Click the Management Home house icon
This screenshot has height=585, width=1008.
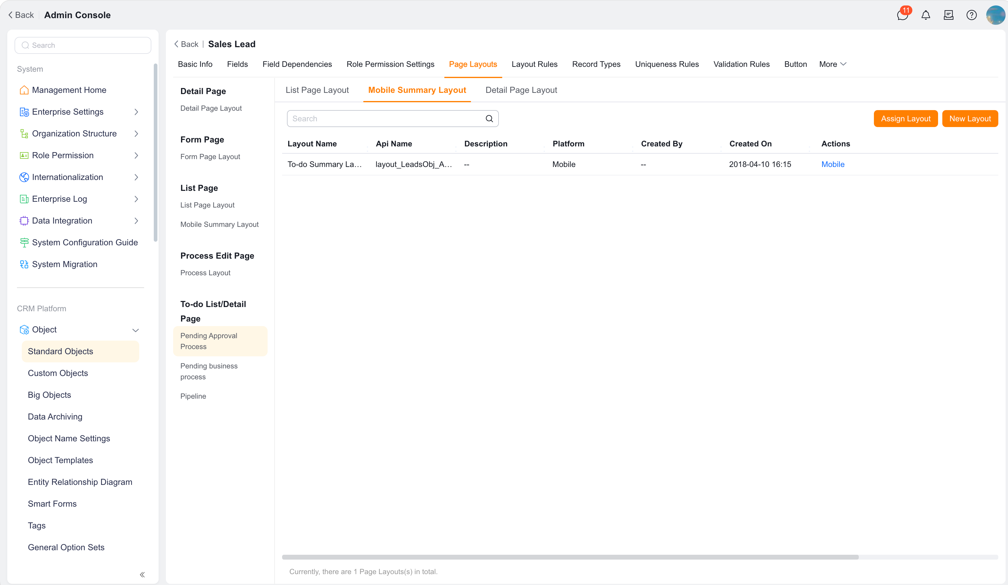[x=24, y=90]
